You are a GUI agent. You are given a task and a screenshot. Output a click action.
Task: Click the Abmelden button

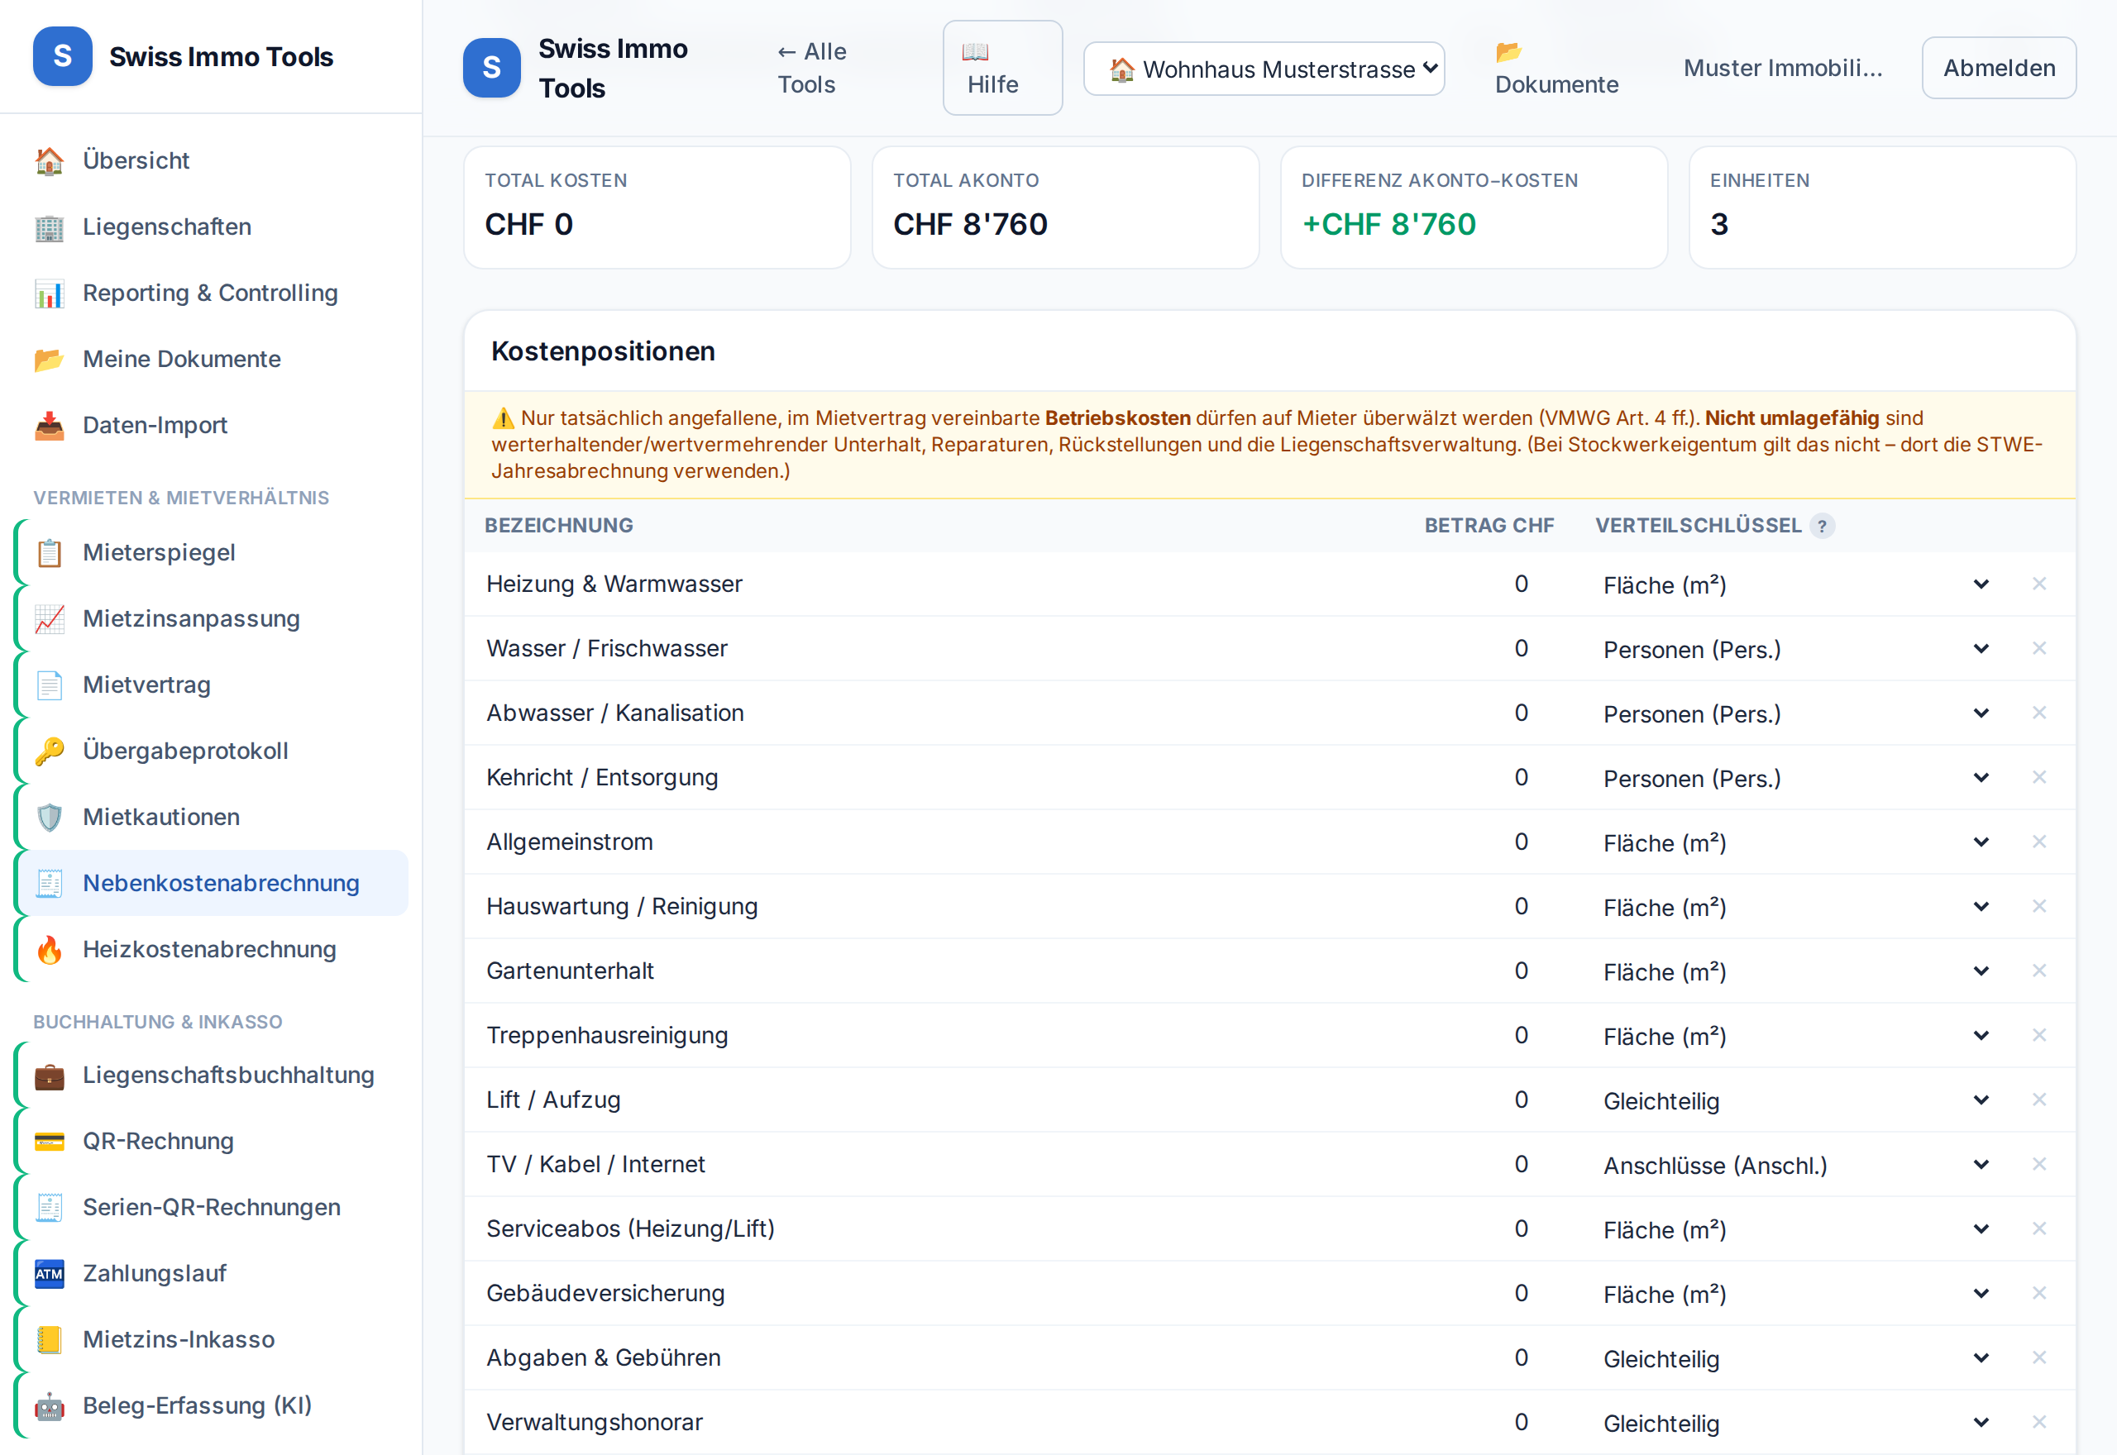[x=1998, y=69]
